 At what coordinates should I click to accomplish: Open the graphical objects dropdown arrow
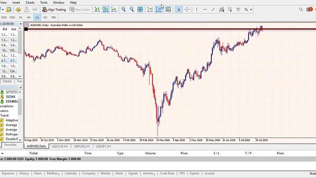[x=251, y=9]
